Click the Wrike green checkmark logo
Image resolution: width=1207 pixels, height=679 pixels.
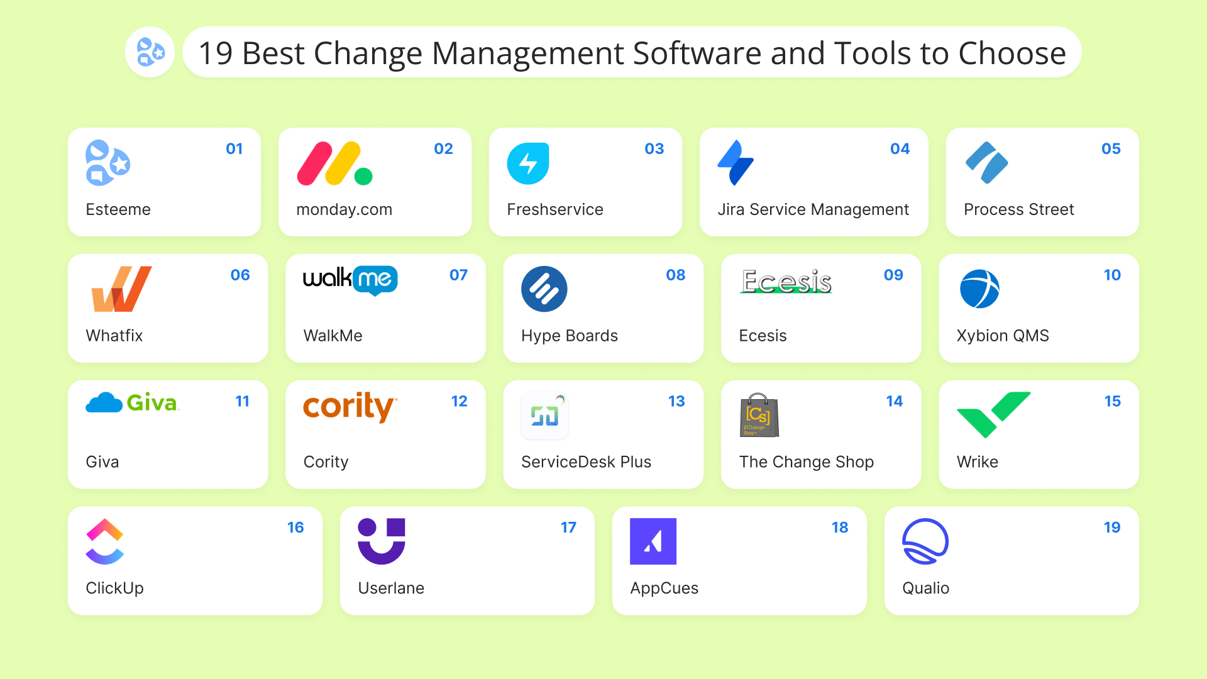point(993,414)
